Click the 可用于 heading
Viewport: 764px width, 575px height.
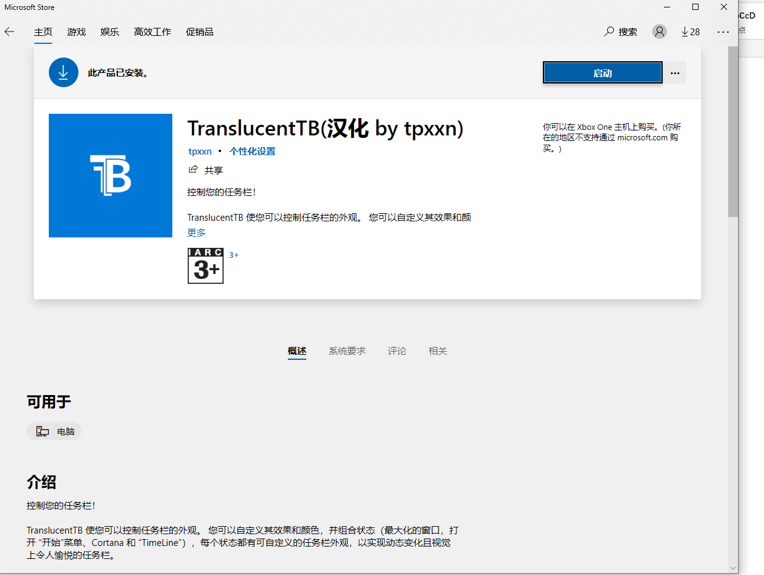click(49, 402)
